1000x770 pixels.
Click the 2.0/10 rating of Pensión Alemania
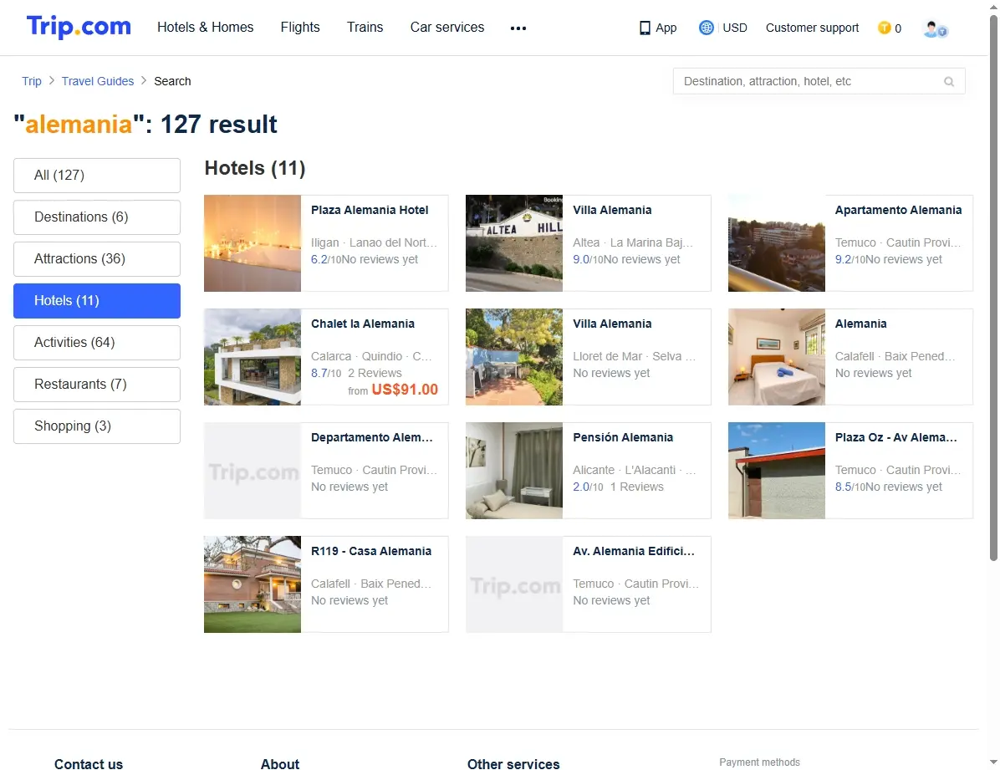tap(588, 487)
